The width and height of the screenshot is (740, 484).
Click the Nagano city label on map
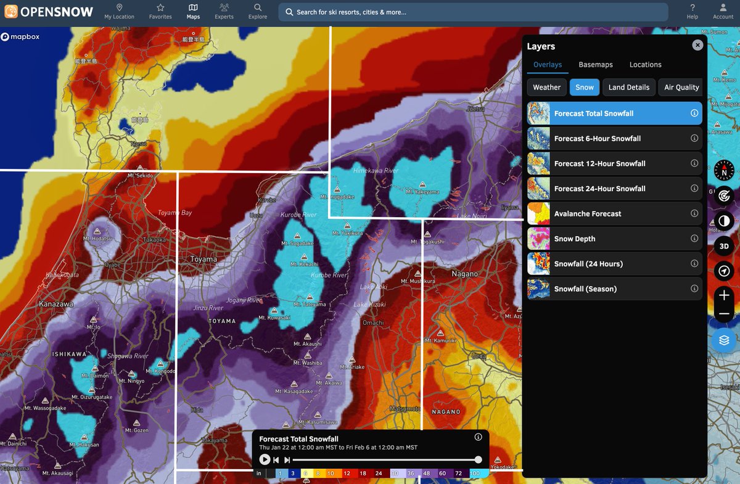[x=464, y=274]
